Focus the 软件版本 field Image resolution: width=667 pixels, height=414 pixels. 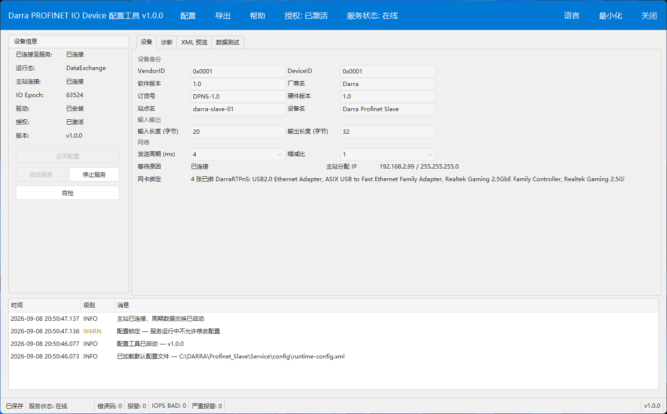[238, 84]
